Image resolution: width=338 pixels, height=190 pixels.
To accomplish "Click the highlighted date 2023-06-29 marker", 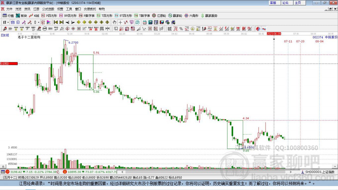I will tap(274, 34).
